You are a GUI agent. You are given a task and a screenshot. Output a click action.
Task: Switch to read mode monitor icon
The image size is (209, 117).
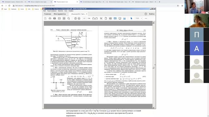[x=120, y=19]
